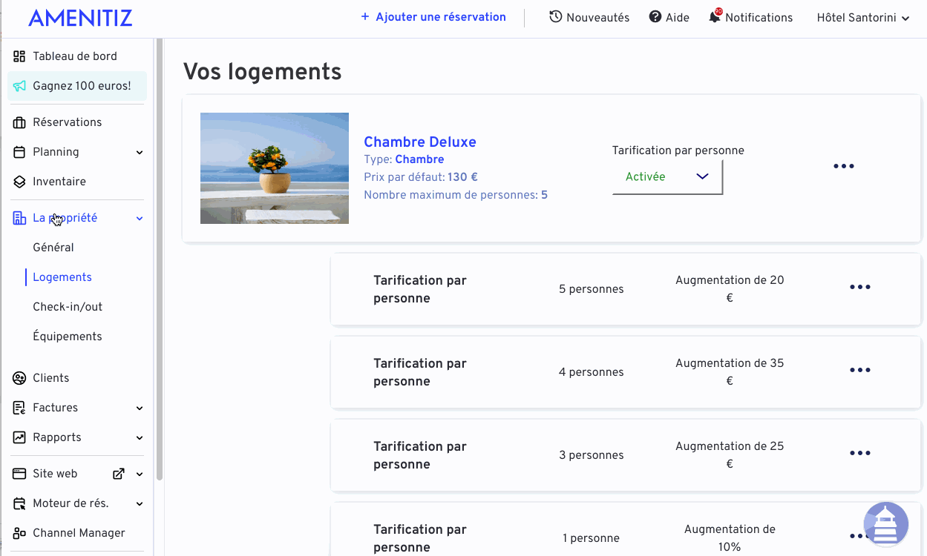Open the three-dot menu for the 3 personnes rate
Viewport: 927px width, 556px height.
coord(860,453)
